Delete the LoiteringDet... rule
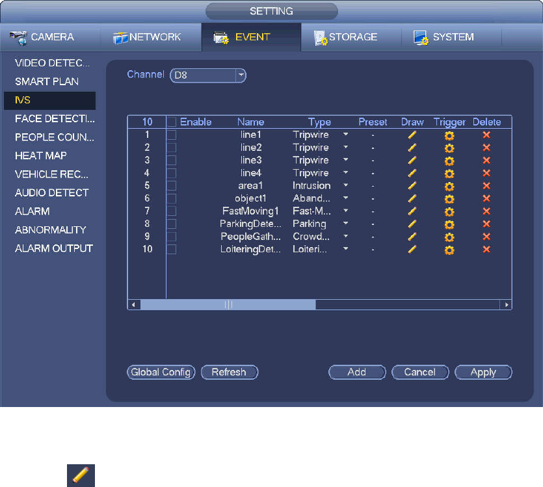 click(x=486, y=249)
